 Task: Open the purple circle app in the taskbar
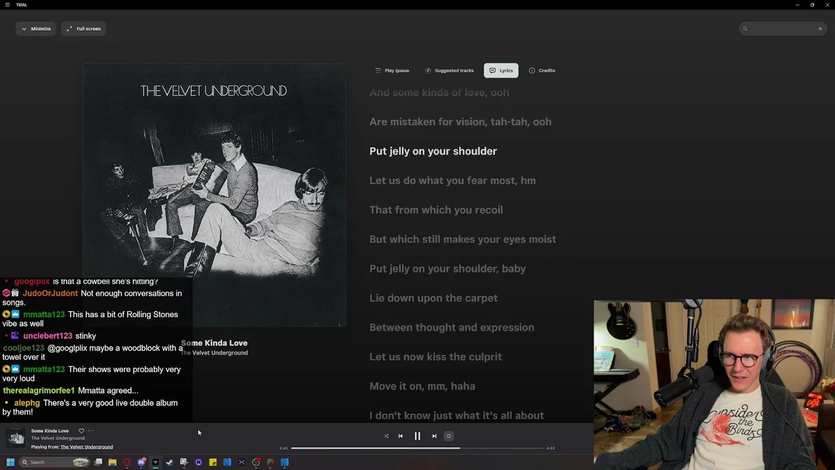click(x=198, y=462)
